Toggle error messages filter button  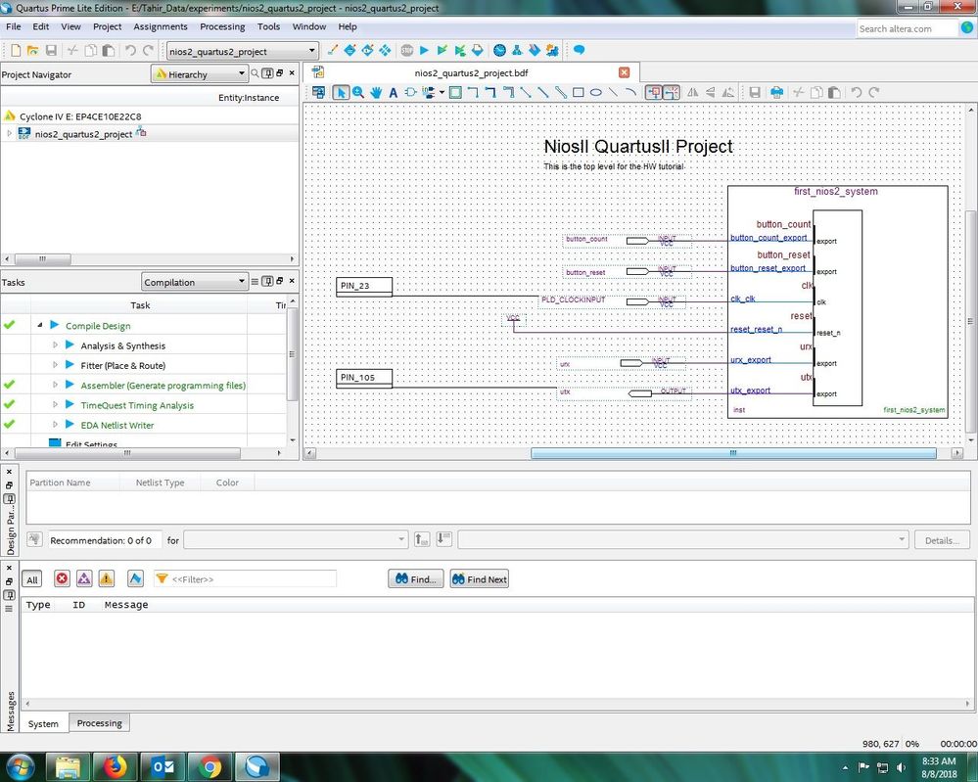tap(62, 579)
